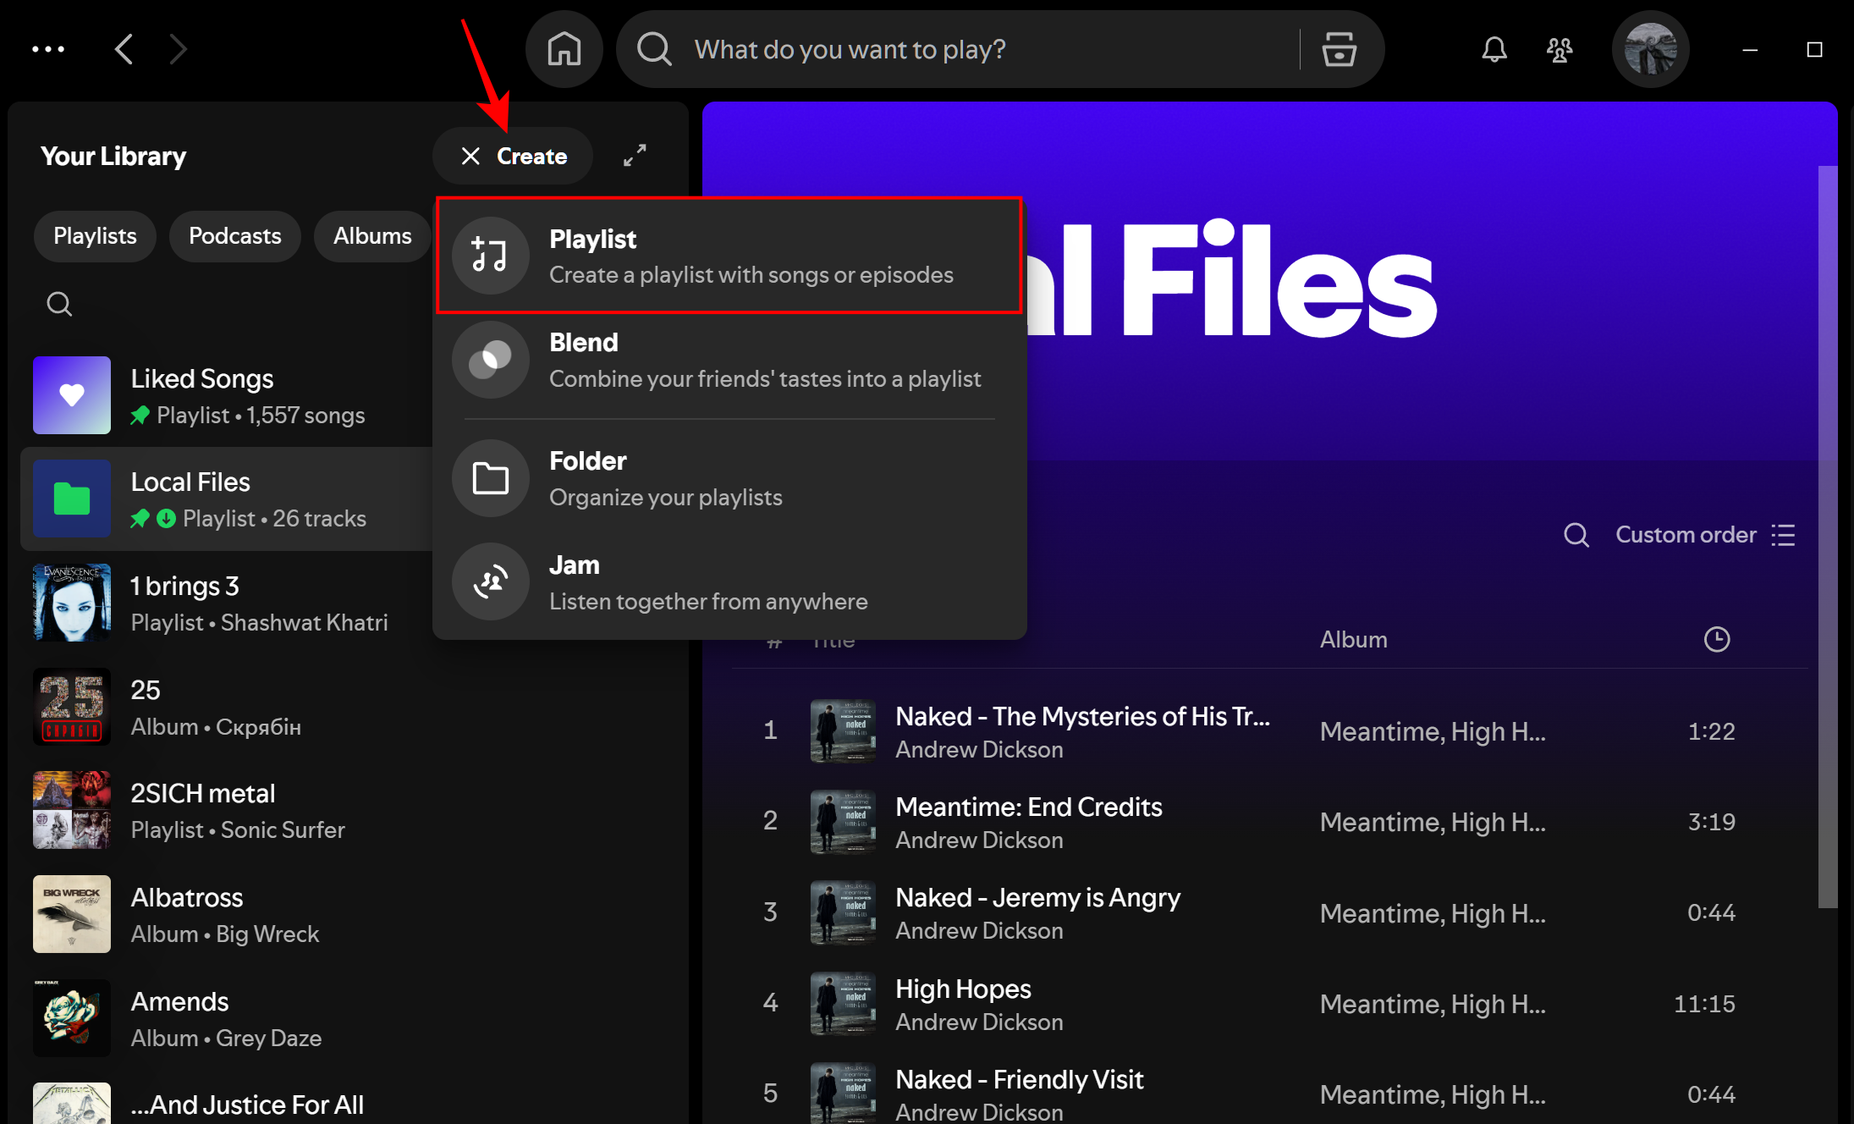Choose Blend in the Create menu
Image resolution: width=1854 pixels, height=1124 pixels.
click(729, 360)
